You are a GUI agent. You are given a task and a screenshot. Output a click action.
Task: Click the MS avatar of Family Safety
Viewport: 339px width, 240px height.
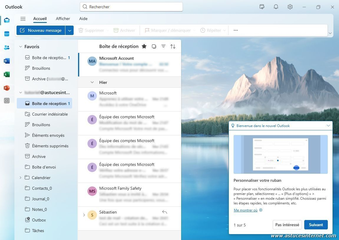pos(92,191)
